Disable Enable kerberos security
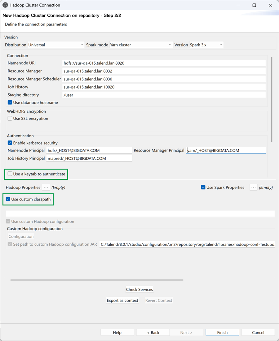279x341 pixels. (x=10, y=143)
